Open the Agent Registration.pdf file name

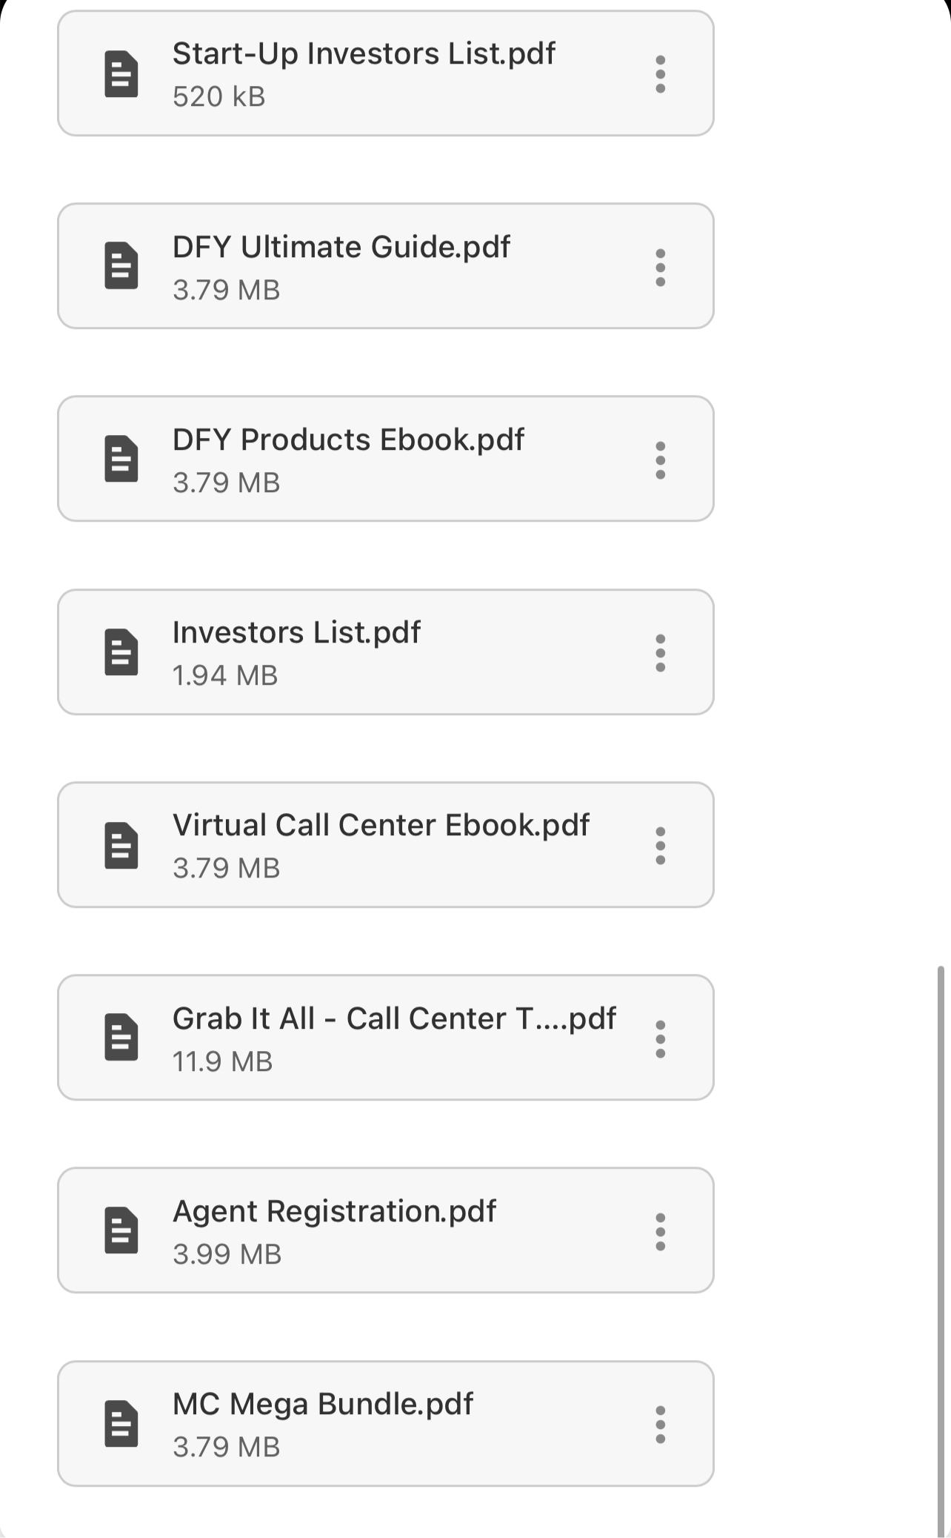pos(334,1211)
